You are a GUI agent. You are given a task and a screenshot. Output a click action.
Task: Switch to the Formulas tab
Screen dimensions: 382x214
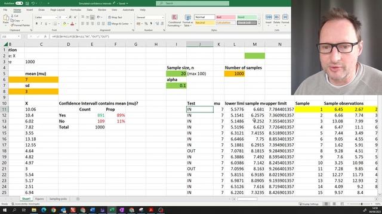(x=76, y=10)
